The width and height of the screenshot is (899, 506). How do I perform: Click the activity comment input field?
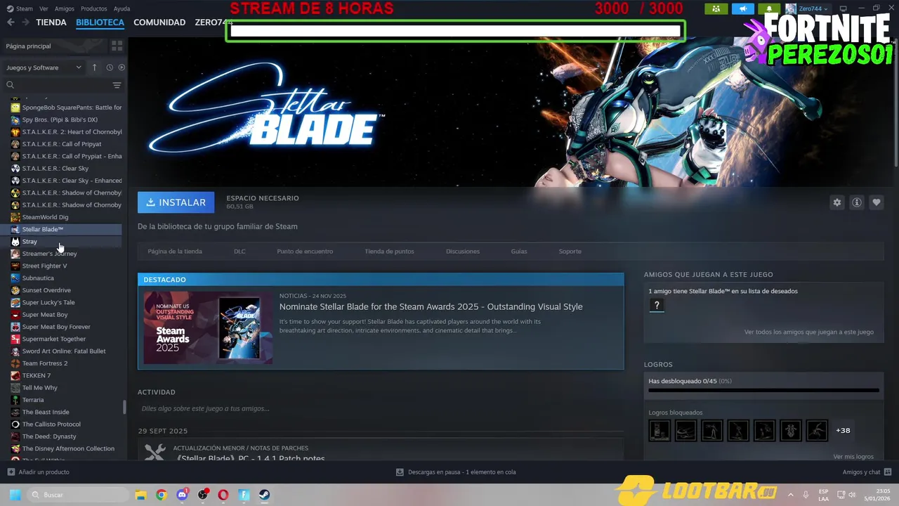click(x=381, y=408)
